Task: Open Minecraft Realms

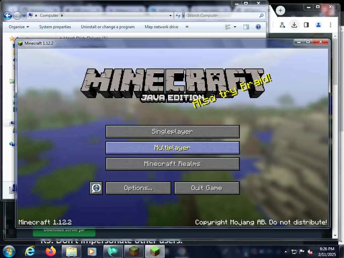Action: click(x=172, y=164)
